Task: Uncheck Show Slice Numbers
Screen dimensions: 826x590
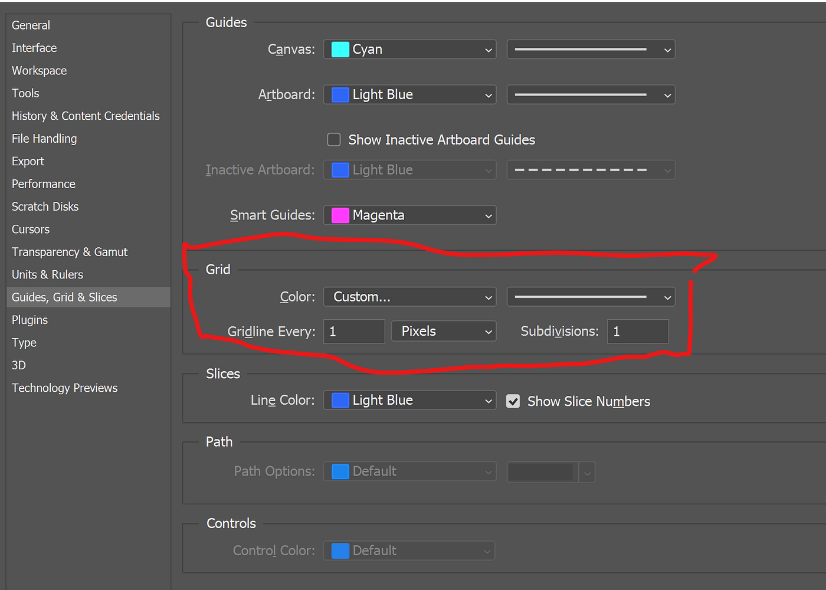Action: pyautogui.click(x=513, y=401)
